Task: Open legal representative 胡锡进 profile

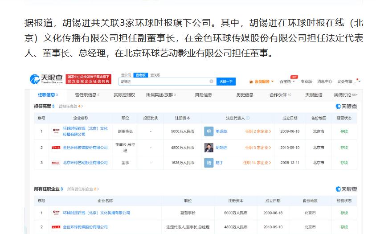Action: click(x=221, y=148)
